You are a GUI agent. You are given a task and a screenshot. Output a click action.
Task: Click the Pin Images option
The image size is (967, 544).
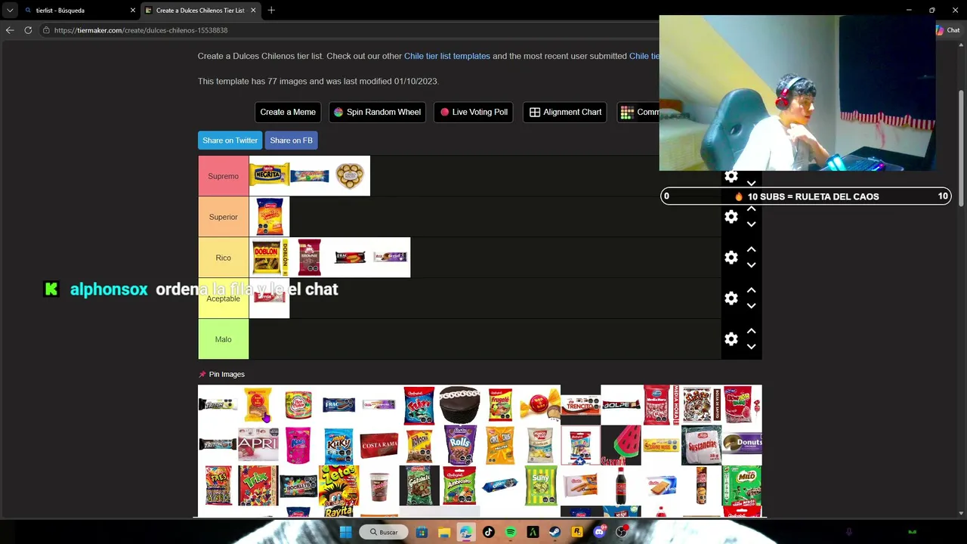[x=221, y=374]
